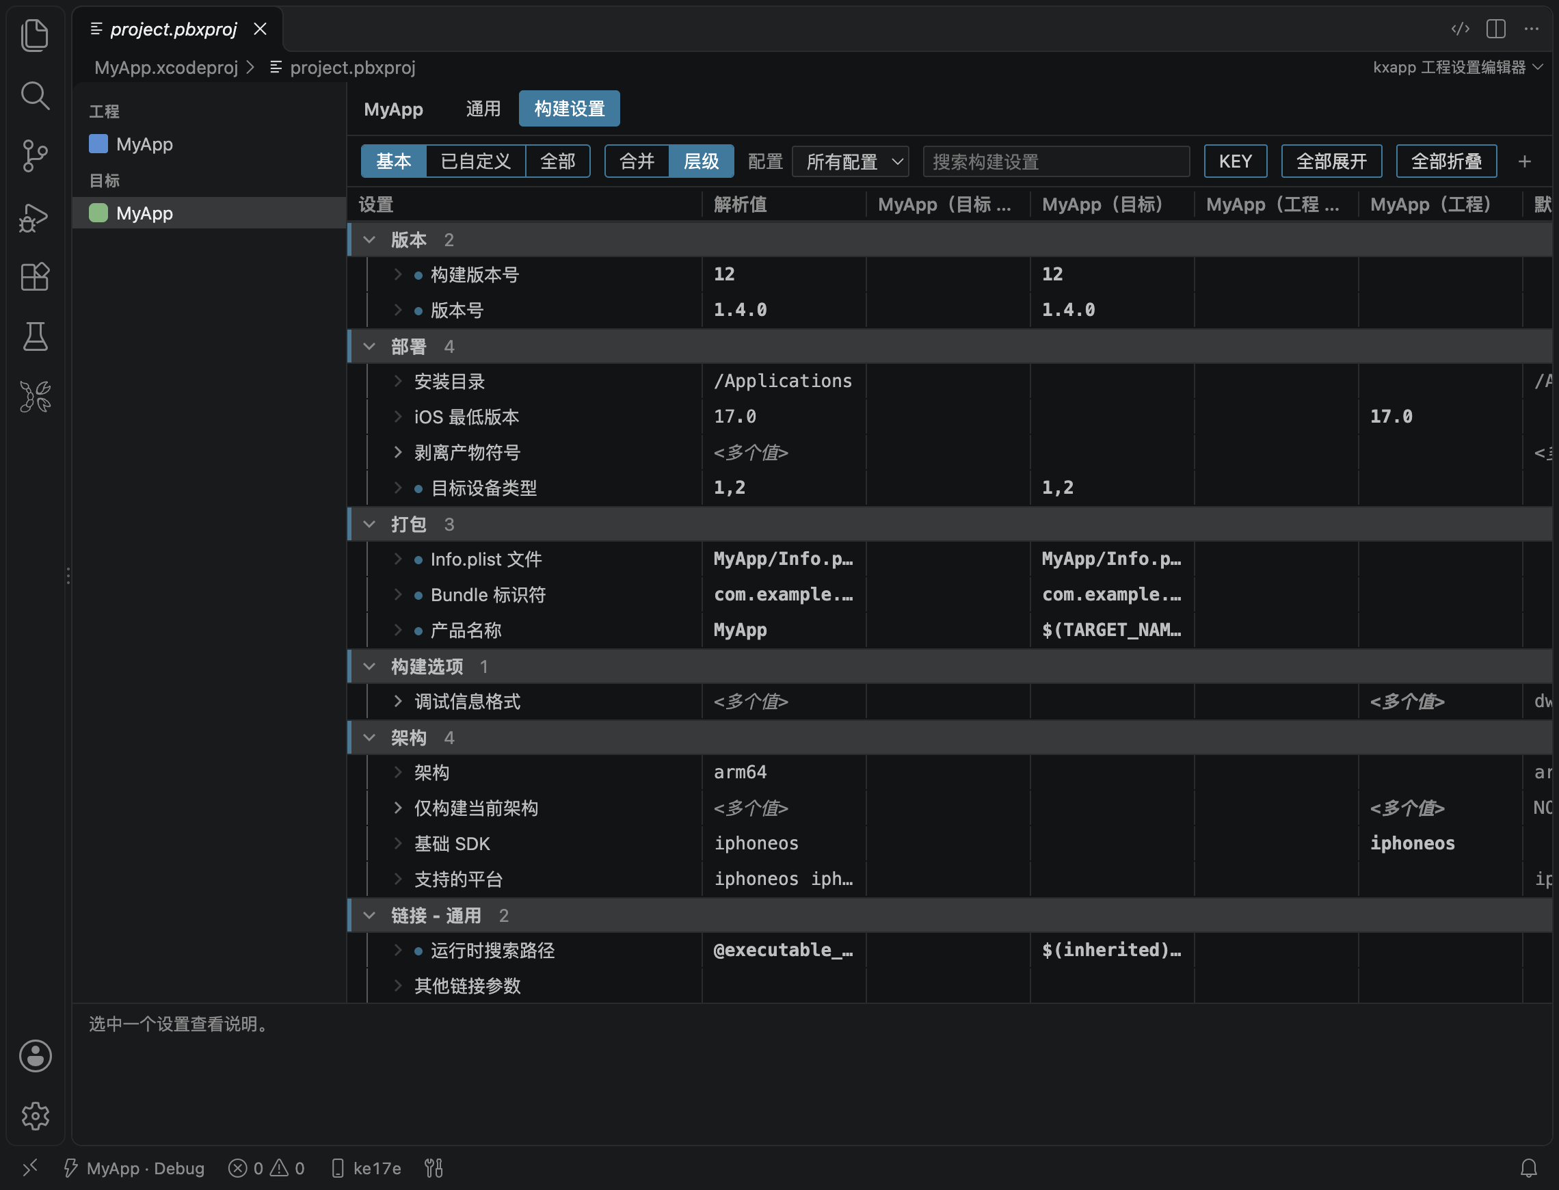Click the split editor icon

1495,29
